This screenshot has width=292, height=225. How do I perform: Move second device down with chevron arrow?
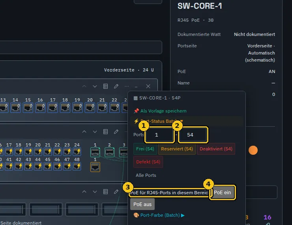[95, 132]
